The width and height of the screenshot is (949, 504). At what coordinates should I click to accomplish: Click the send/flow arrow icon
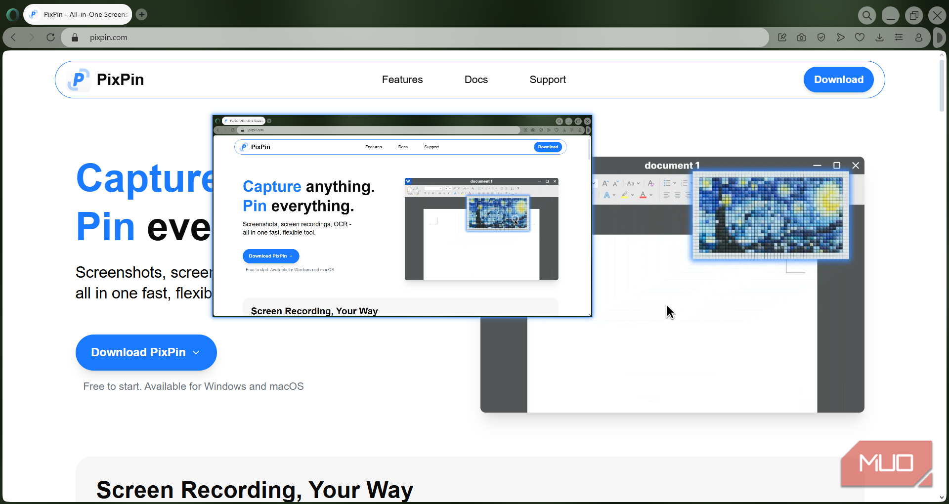(840, 38)
